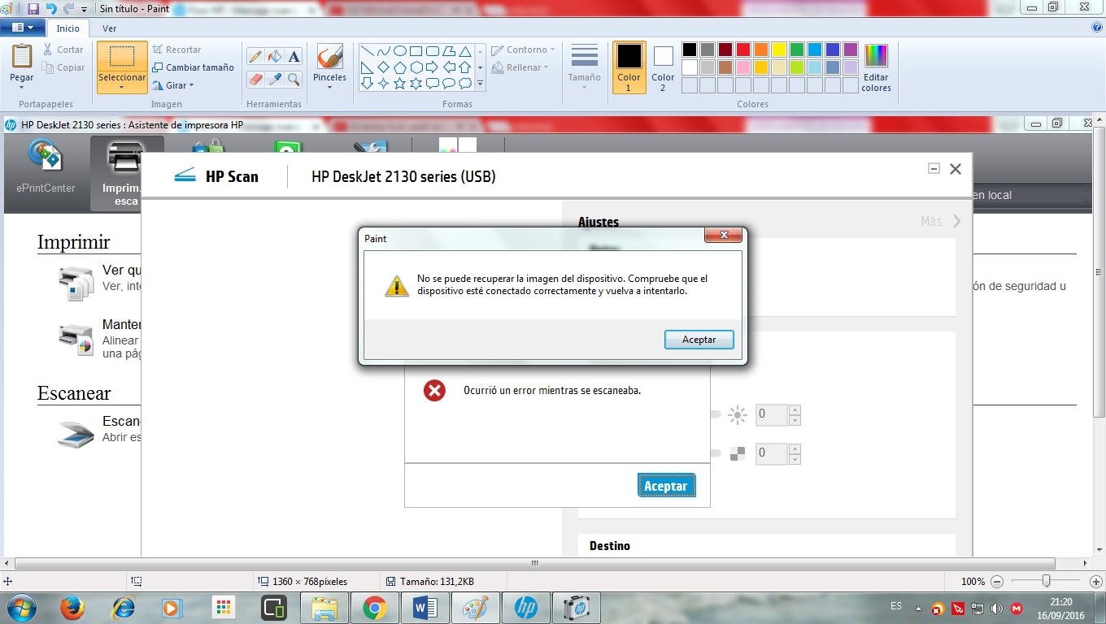The width and height of the screenshot is (1106, 624).
Task: Choose the curve shape in Formas
Action: tap(383, 51)
